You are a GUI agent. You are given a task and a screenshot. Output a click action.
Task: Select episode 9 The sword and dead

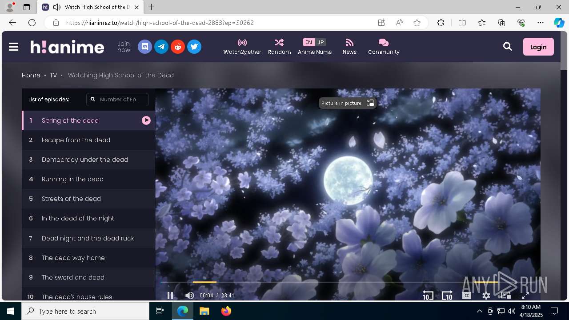coord(88,277)
